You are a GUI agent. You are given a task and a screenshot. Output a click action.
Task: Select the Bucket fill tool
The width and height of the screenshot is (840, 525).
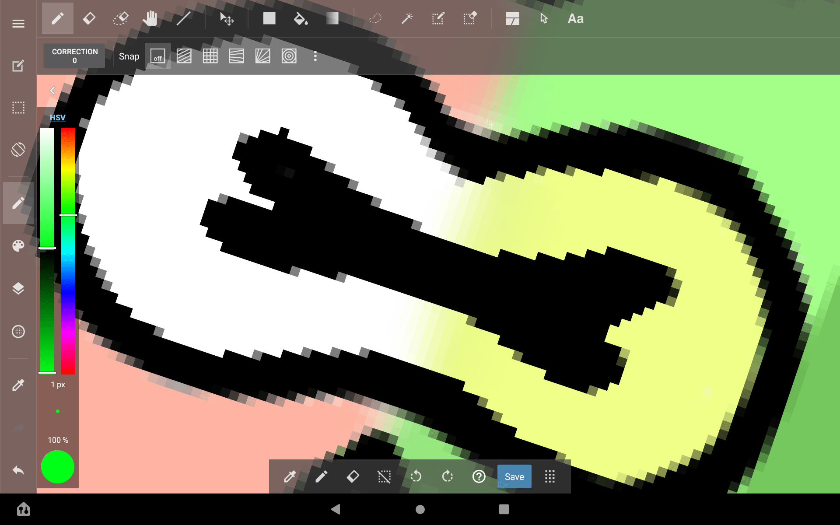301,19
